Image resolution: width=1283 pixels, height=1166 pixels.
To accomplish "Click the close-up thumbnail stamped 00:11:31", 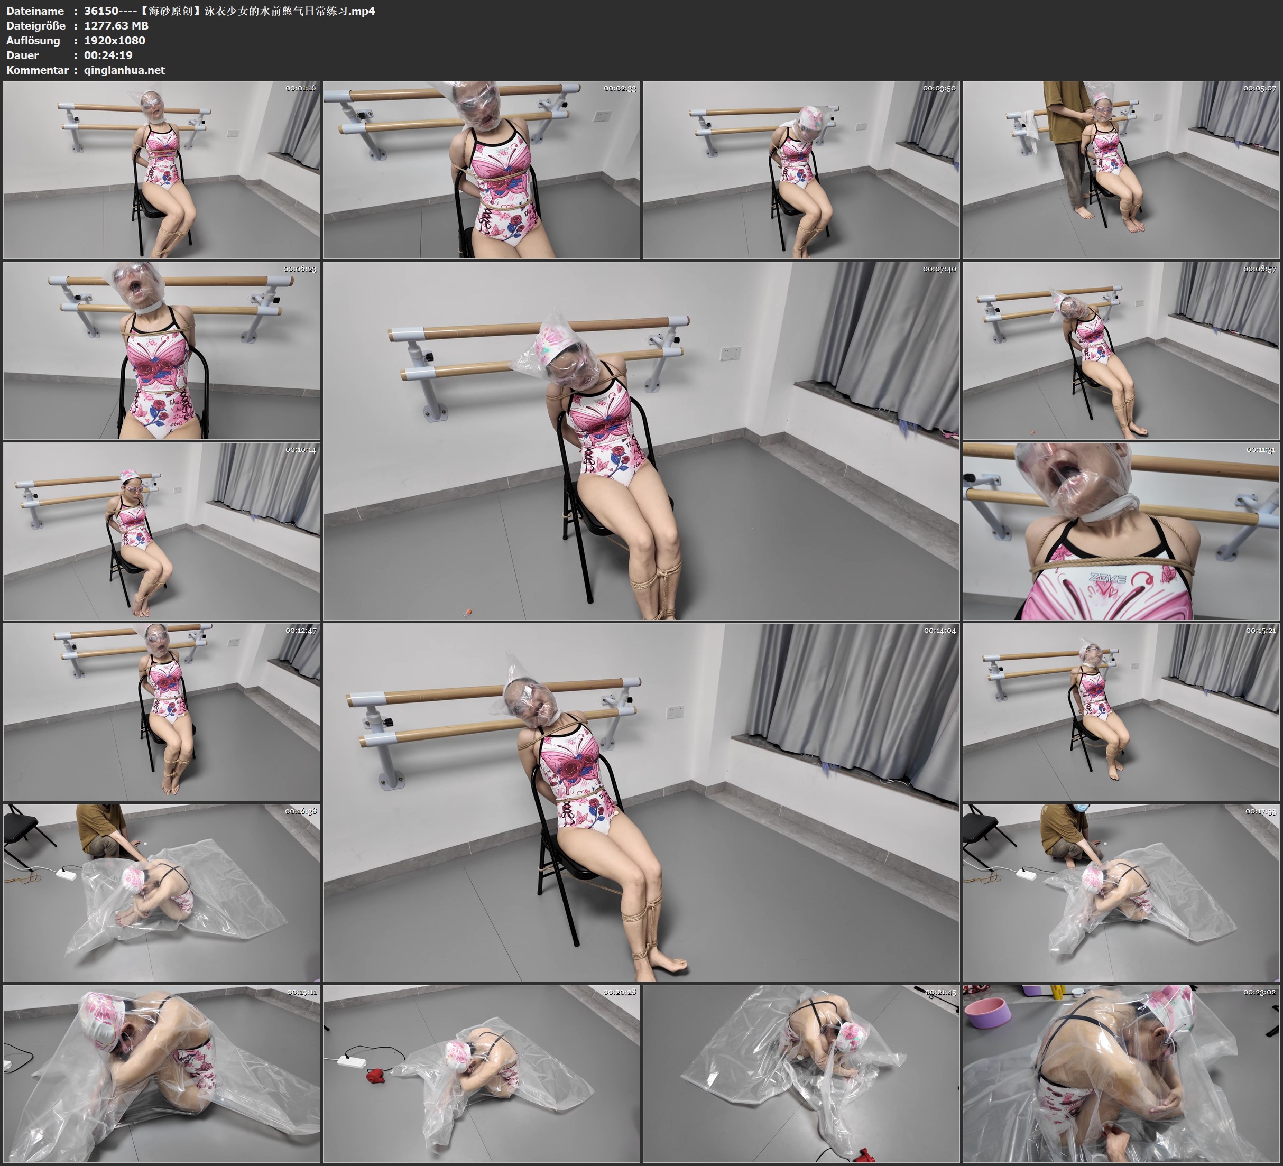I will tap(1120, 531).
